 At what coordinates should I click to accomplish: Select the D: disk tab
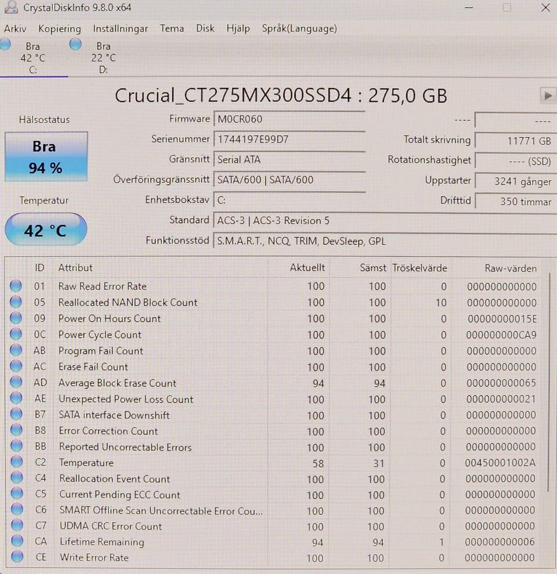point(103,58)
